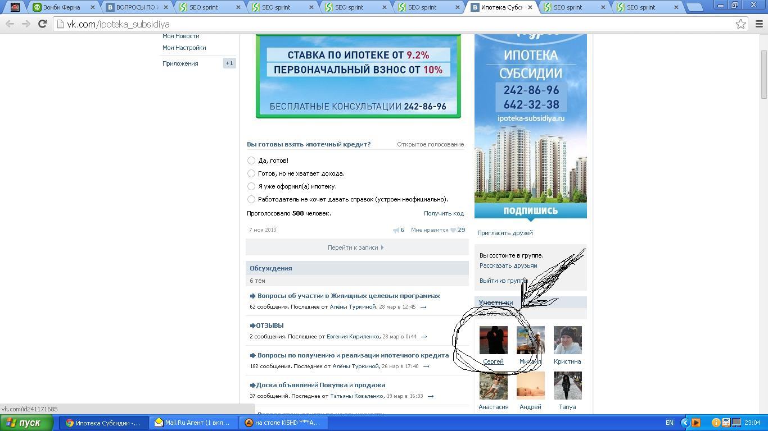Switch to на столе KiSHD taskbar item

284,423
